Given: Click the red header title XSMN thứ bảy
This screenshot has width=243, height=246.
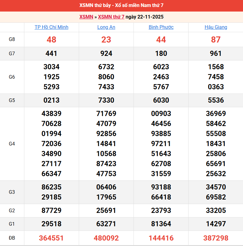Looking at the screenshot, I should [x=121, y=5].
